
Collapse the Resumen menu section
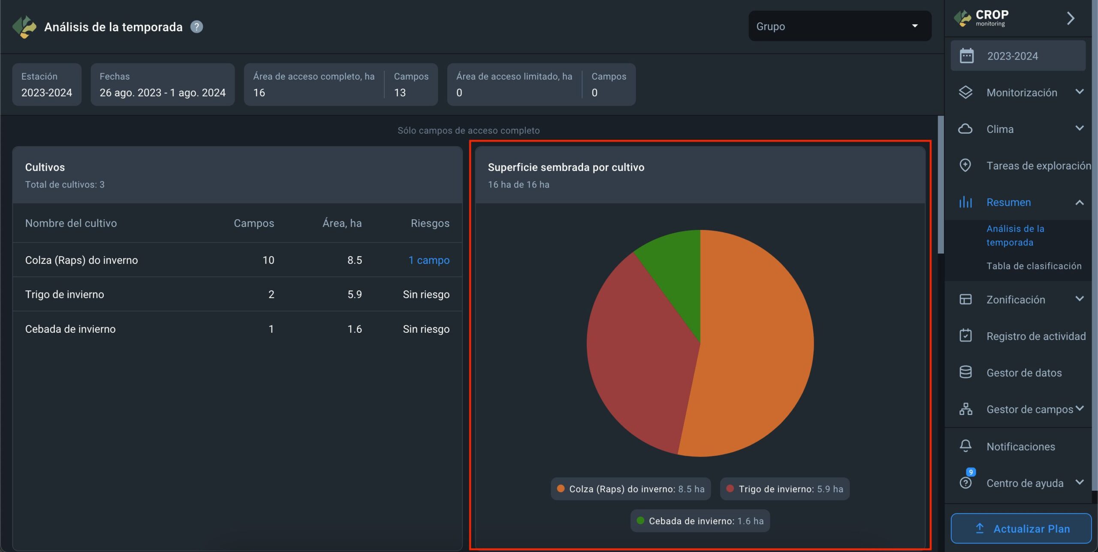[1079, 202]
